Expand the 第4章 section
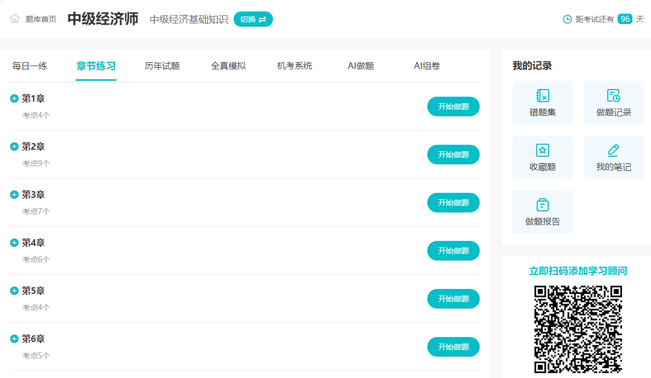The image size is (651, 378). (x=14, y=243)
